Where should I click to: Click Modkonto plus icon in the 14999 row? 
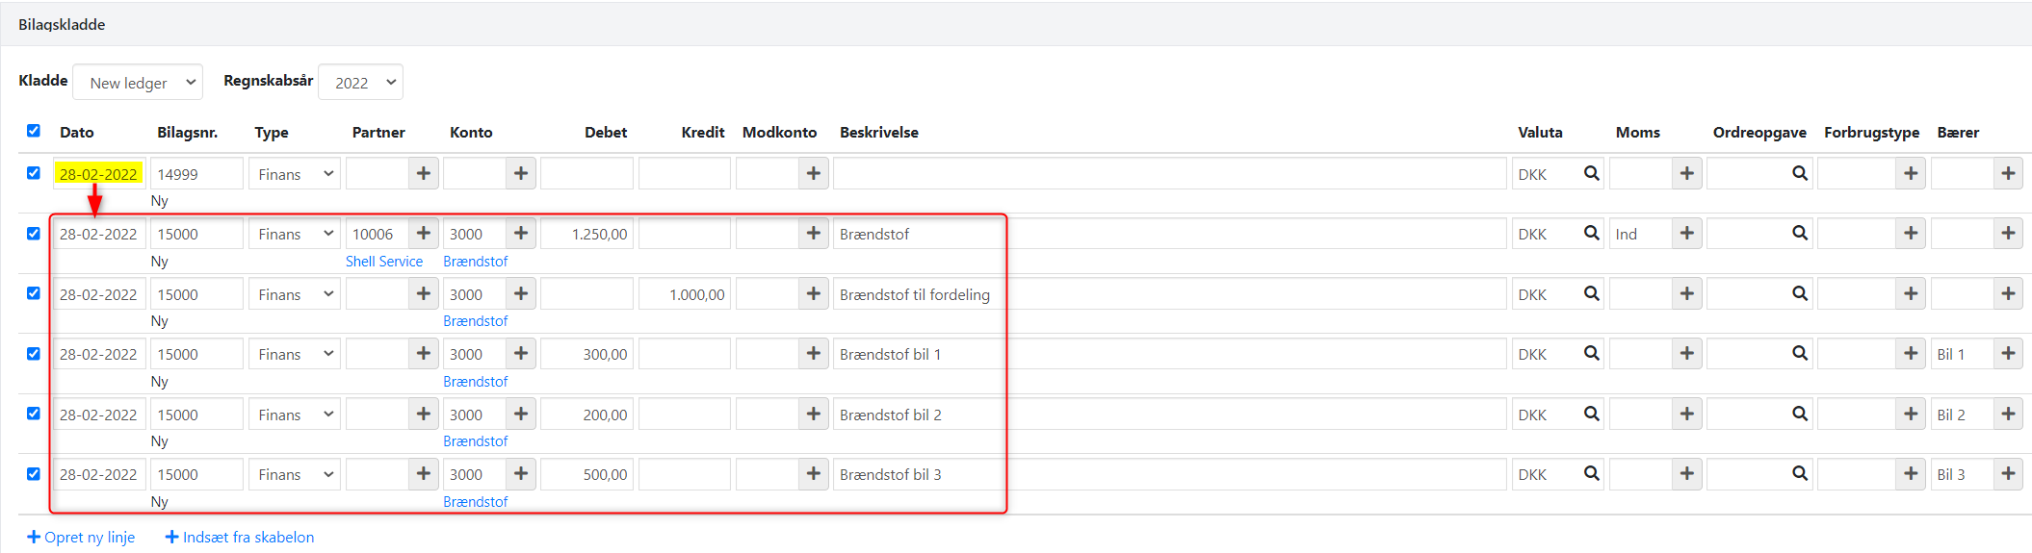pos(814,174)
